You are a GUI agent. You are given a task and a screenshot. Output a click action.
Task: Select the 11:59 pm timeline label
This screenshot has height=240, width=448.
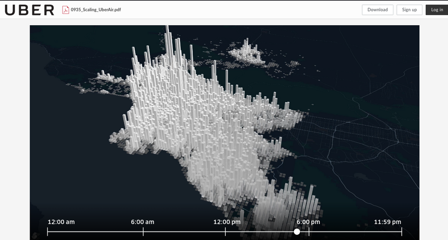point(387,222)
